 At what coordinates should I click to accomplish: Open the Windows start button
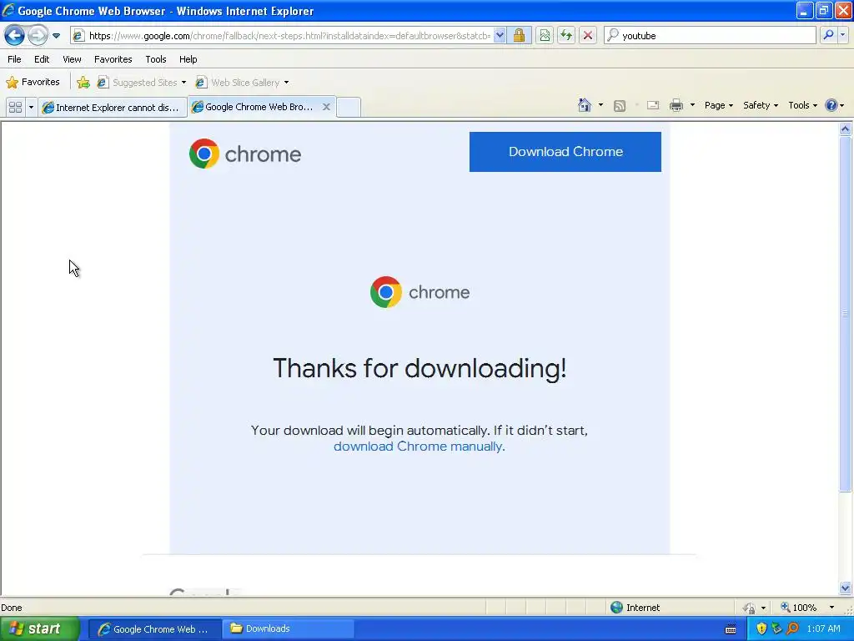point(39,629)
